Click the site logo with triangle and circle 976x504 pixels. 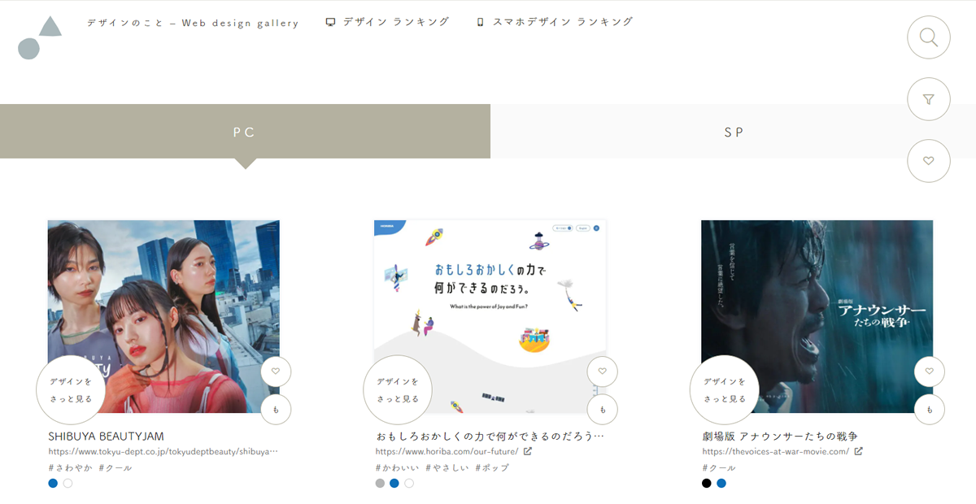pyautogui.click(x=40, y=37)
